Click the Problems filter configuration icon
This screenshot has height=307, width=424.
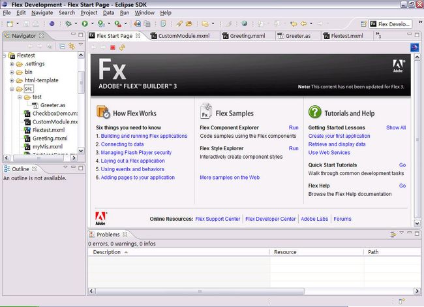tap(393, 234)
